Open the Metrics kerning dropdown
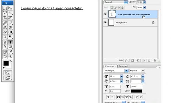This screenshot has width=184, height=103. (x=122, y=81)
